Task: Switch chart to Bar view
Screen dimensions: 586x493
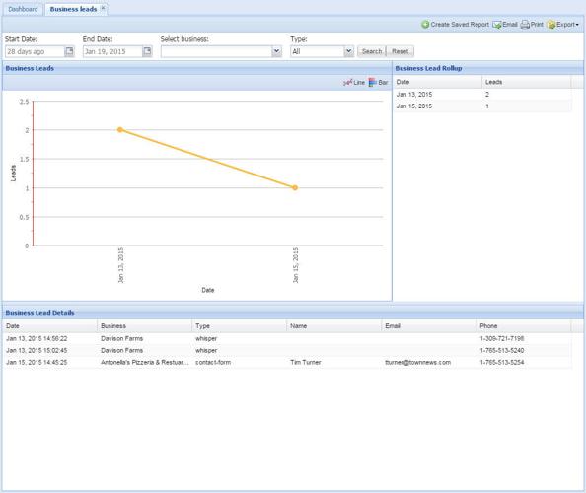Action: click(x=378, y=83)
